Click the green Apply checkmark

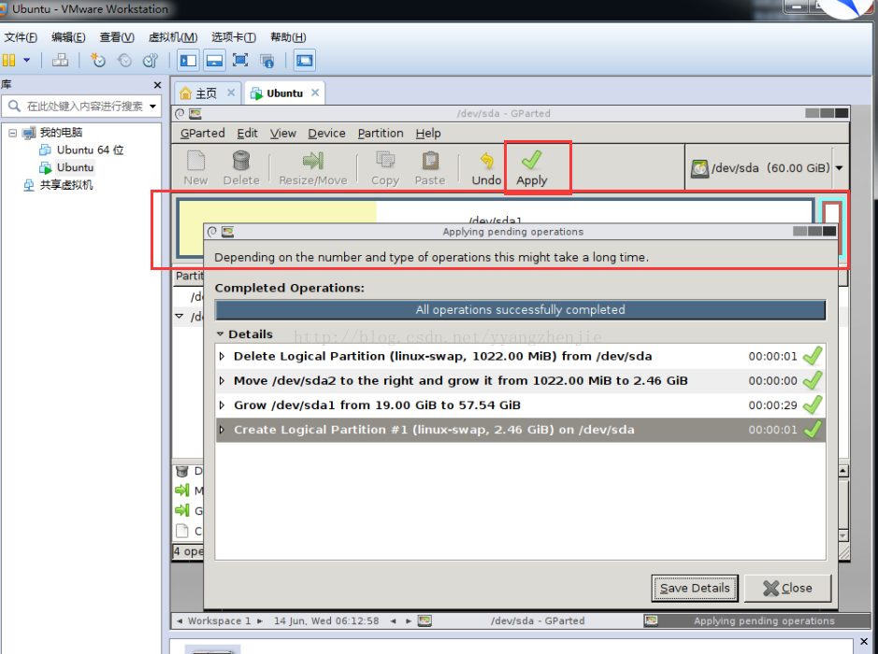click(x=531, y=161)
